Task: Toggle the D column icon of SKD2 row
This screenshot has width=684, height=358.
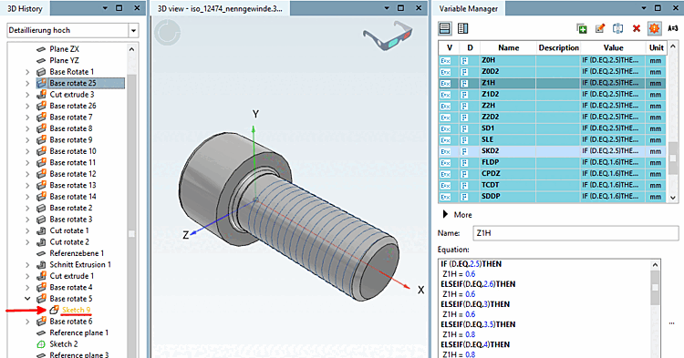Action: tap(464, 151)
